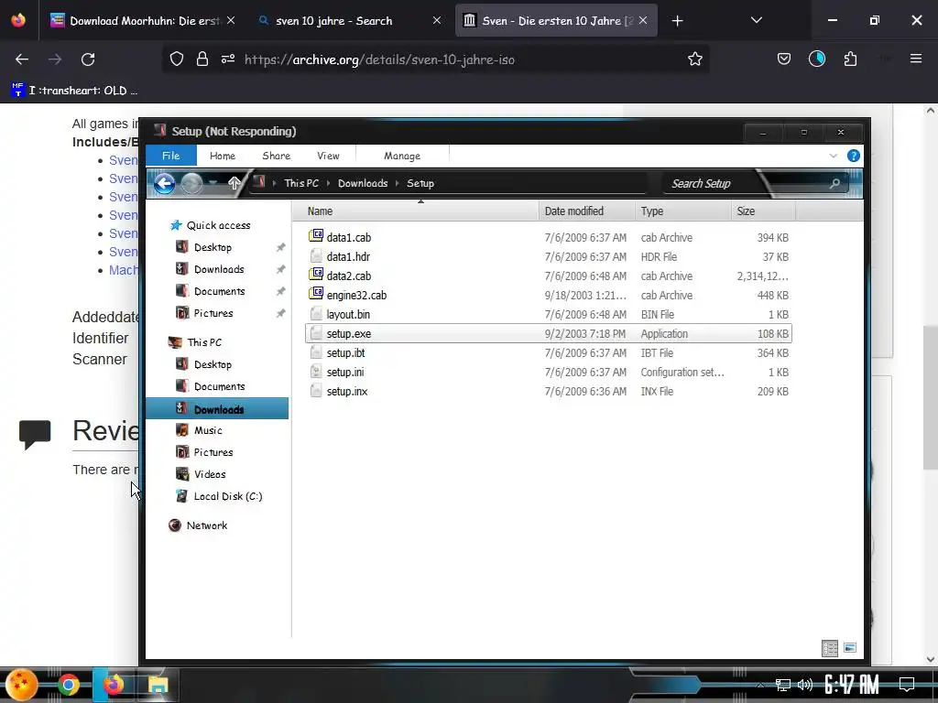This screenshot has width=938, height=703.
Task: Expand the Downloads breadcrumb arrow
Action: [x=398, y=183]
